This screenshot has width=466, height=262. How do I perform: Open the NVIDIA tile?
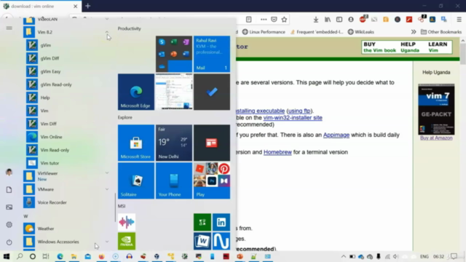(x=127, y=241)
